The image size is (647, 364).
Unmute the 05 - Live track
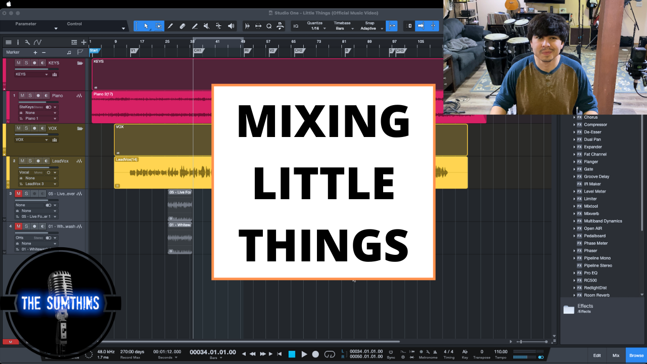18,194
